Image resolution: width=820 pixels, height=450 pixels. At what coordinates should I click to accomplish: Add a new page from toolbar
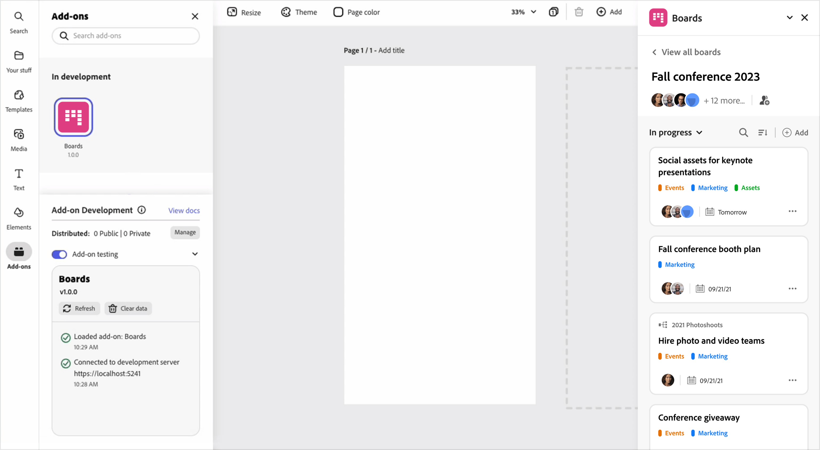609,12
